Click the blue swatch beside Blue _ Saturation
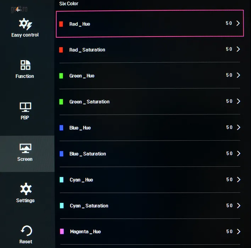 [x=61, y=154]
